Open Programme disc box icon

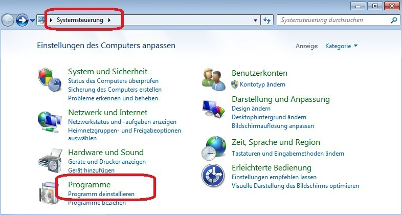(x=50, y=193)
